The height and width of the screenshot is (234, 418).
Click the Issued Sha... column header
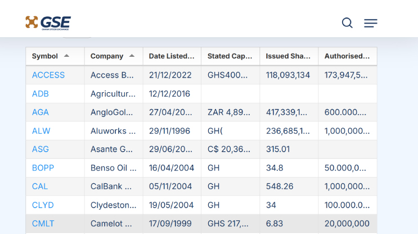(x=289, y=56)
